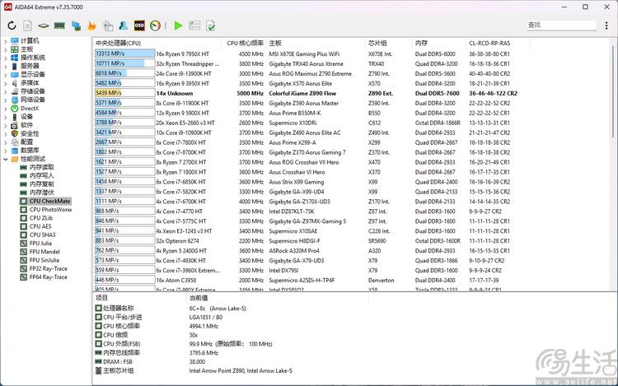
Task: Expand the 服务器 tree node
Action: click(x=6, y=66)
